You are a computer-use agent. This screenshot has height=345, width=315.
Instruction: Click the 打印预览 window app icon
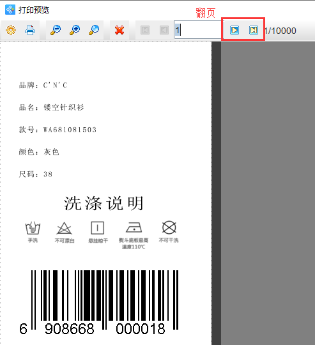[x=10, y=10]
